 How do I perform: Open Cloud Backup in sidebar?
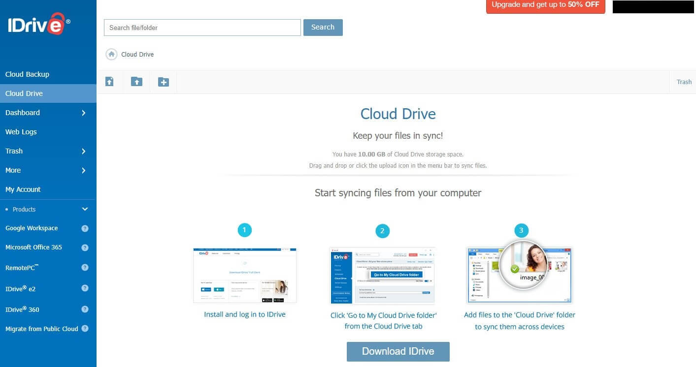click(27, 74)
